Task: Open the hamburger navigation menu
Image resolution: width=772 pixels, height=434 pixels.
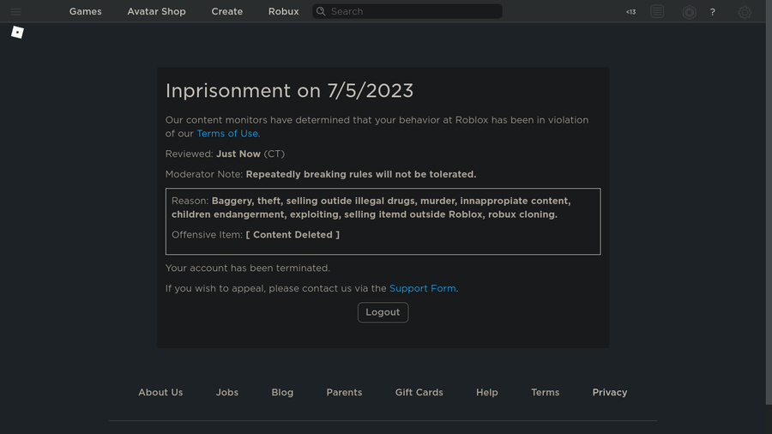Action: (x=15, y=12)
